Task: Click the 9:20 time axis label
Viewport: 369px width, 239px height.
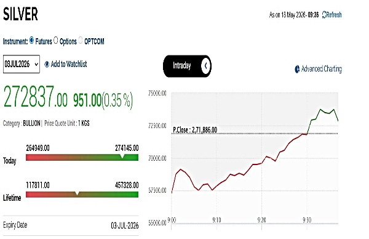Action: point(261,220)
